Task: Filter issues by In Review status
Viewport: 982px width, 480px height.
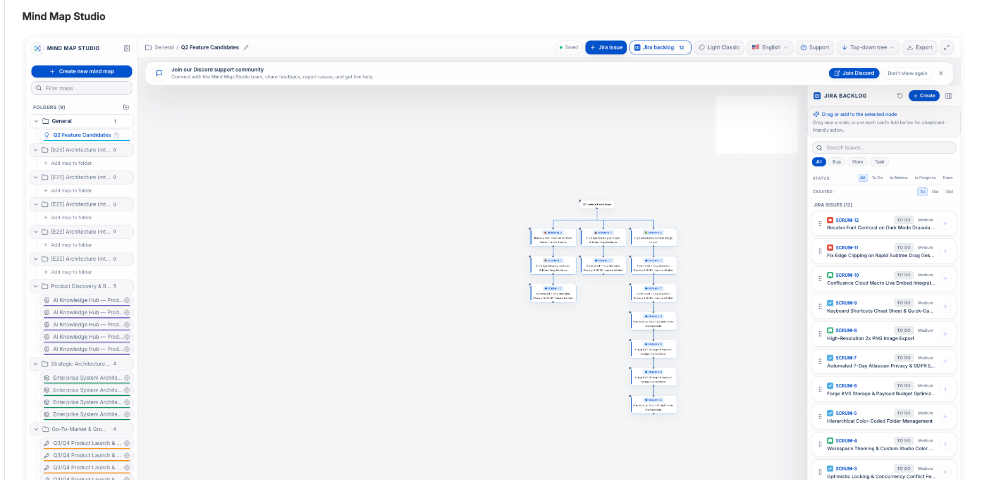Action: click(899, 178)
